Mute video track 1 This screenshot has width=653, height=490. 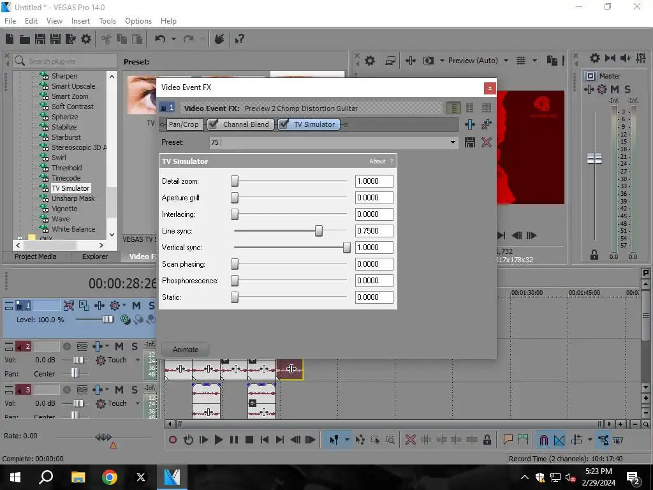point(136,306)
